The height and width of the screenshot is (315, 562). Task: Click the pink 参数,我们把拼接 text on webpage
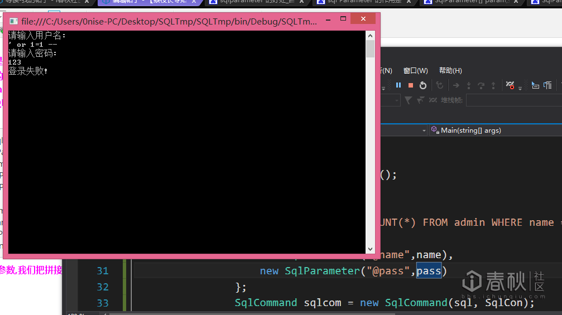pyautogui.click(x=31, y=270)
